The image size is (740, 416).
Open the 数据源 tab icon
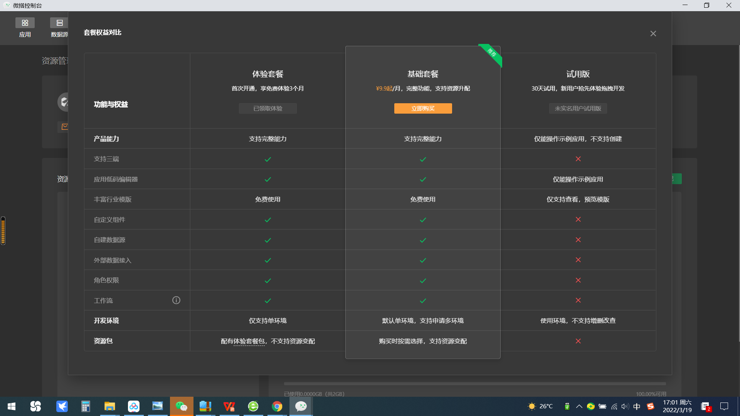59,23
